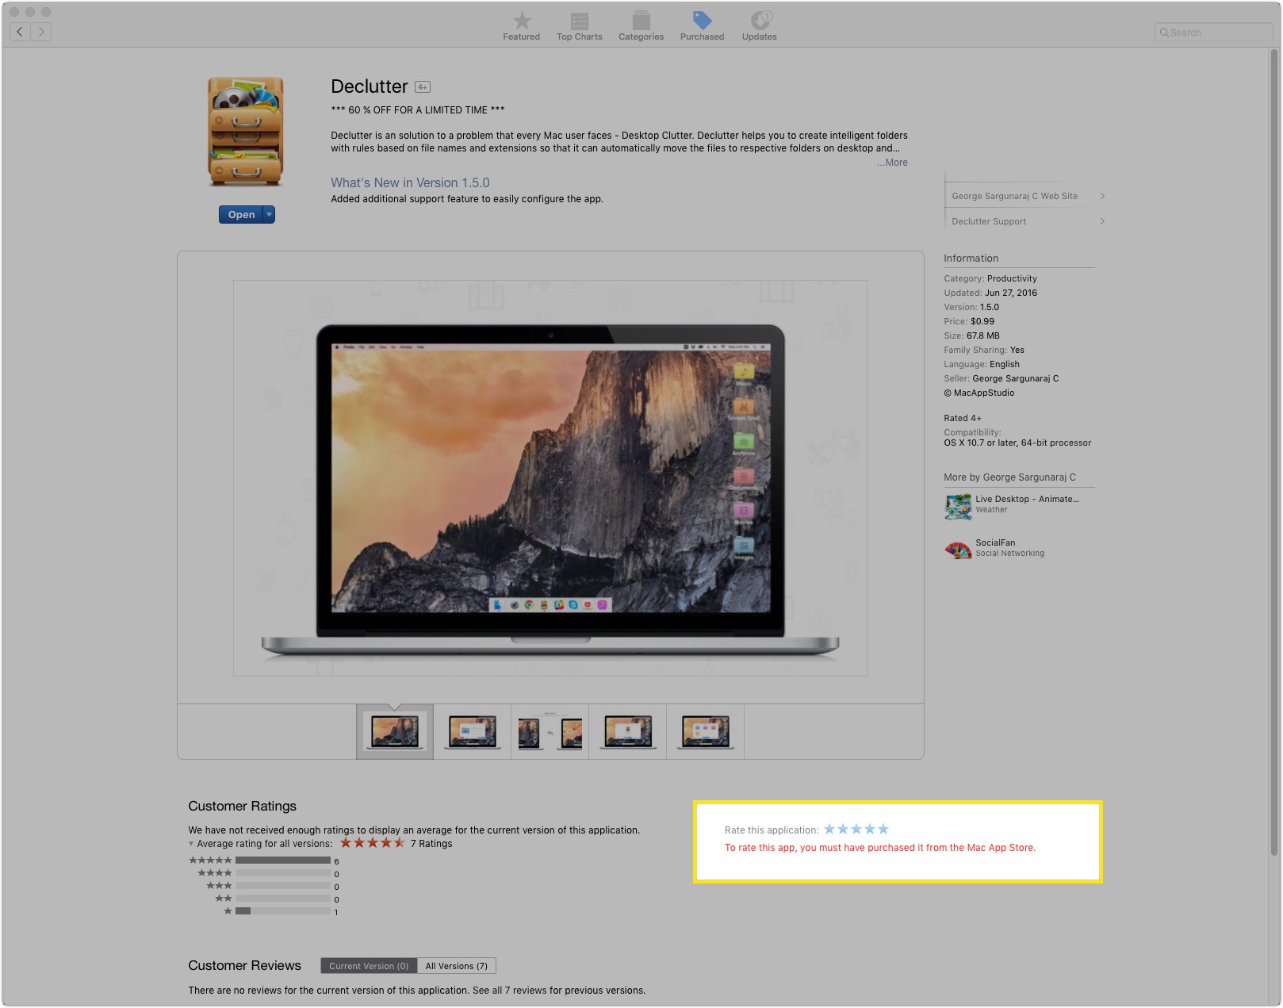Open the SocialFan app link
This screenshot has height=1008, width=1283.
[x=995, y=542]
